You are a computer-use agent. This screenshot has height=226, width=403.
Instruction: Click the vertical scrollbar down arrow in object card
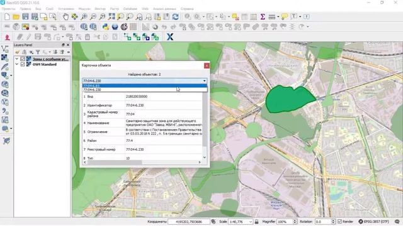205,158
